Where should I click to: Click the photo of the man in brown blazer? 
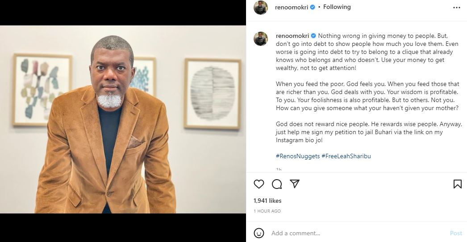pos(123,119)
